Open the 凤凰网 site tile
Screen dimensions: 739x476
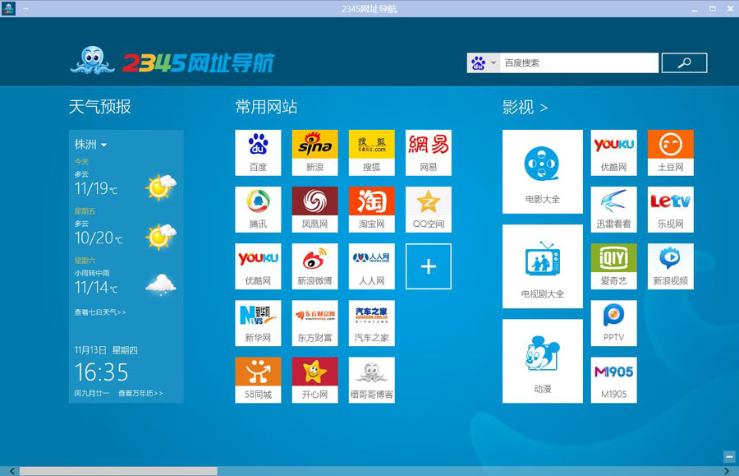tap(314, 210)
